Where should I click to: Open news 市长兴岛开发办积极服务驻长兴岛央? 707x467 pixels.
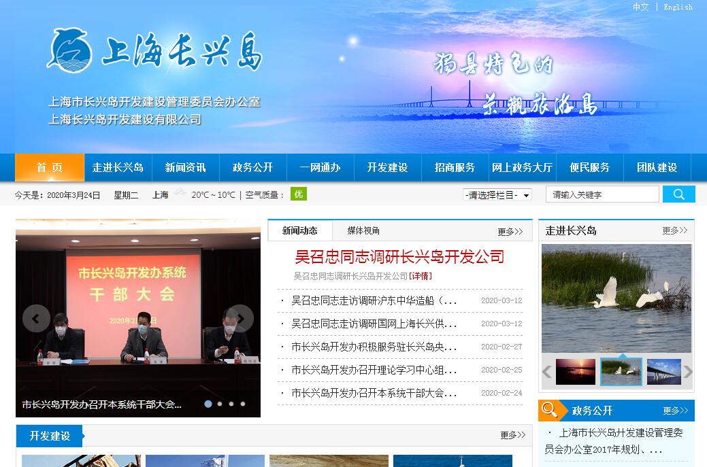(374, 347)
